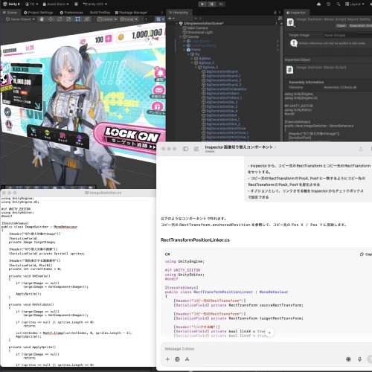Click the Image Switcher script icon in Inspector header

[290, 22]
